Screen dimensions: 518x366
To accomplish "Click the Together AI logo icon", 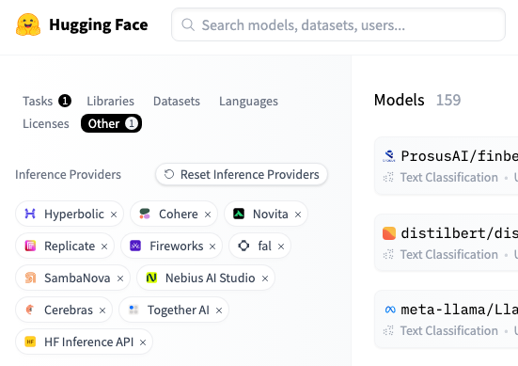I will [133, 310].
